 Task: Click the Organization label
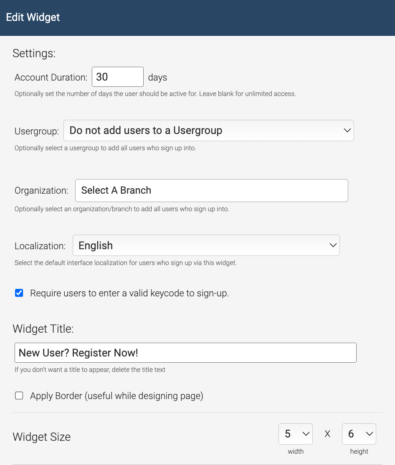click(41, 190)
